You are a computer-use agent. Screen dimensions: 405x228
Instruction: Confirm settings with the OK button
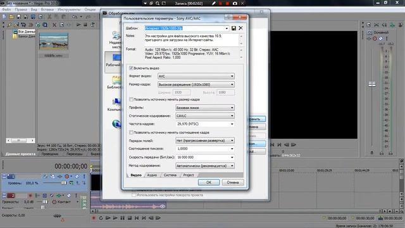(209, 182)
